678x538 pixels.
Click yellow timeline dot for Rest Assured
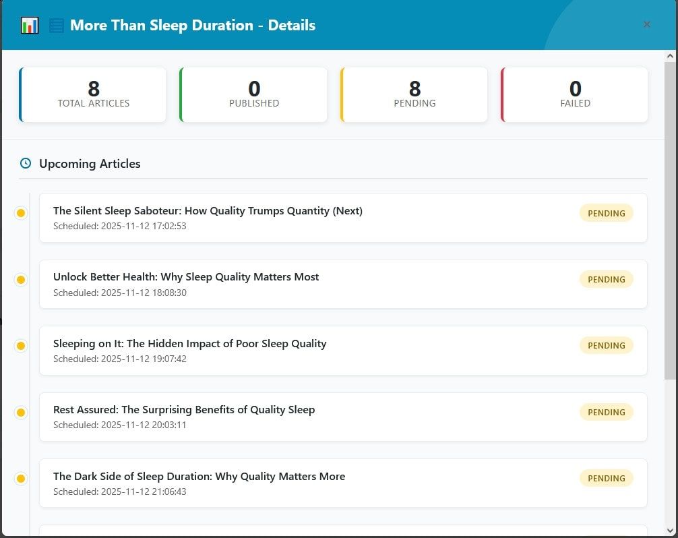tap(21, 412)
